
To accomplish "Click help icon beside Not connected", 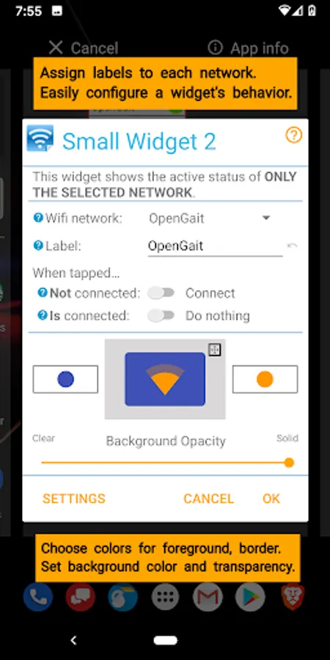I will pos(43,293).
